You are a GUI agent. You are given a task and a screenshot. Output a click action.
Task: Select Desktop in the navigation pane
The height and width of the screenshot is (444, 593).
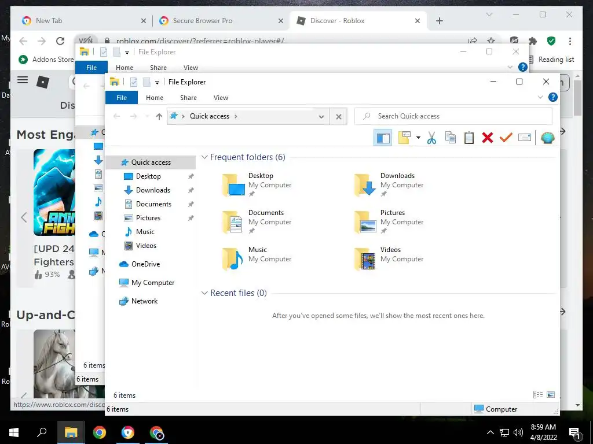pos(148,176)
